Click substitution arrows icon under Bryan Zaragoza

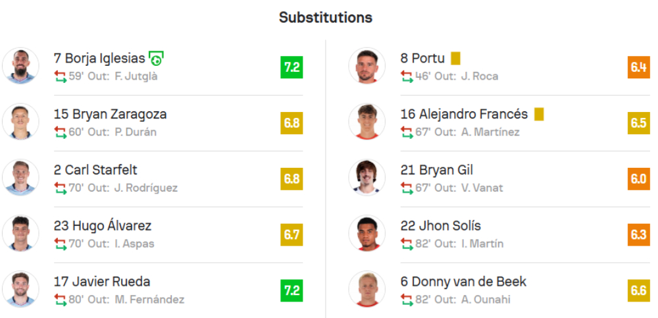click(x=61, y=132)
